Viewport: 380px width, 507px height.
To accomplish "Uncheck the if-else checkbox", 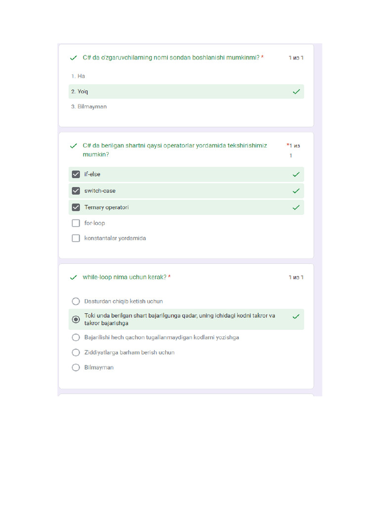I will pyautogui.click(x=76, y=174).
